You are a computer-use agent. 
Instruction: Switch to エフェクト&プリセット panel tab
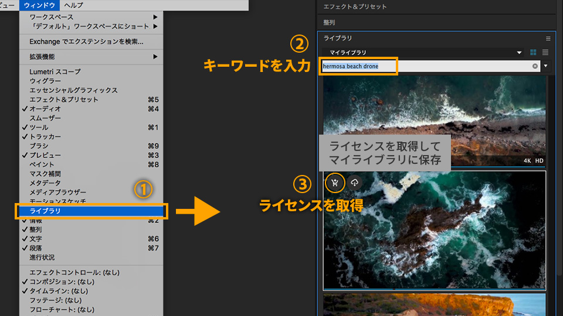coord(355,7)
